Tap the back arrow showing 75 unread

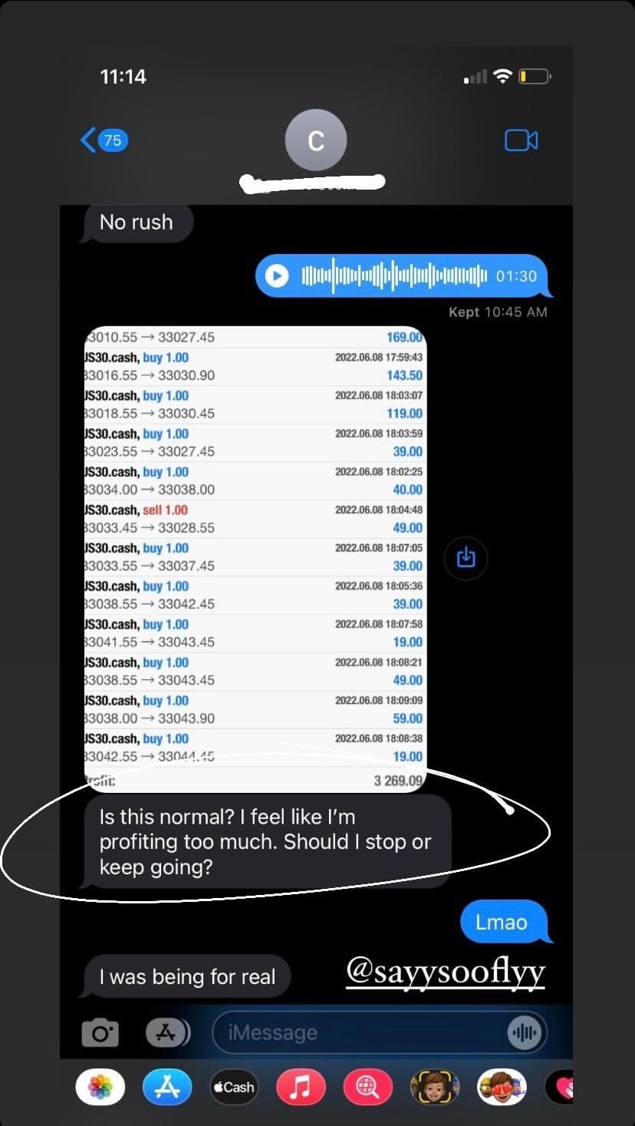104,140
